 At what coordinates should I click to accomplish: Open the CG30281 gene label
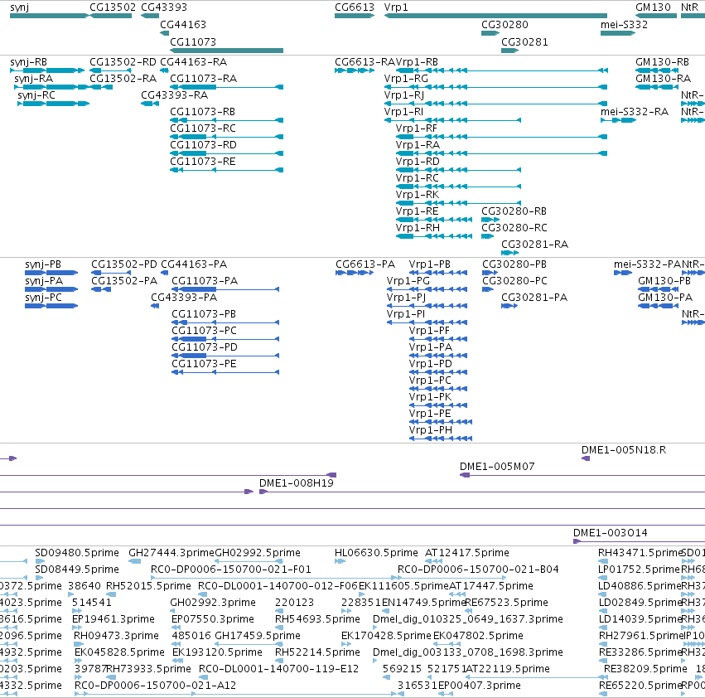coord(524,42)
